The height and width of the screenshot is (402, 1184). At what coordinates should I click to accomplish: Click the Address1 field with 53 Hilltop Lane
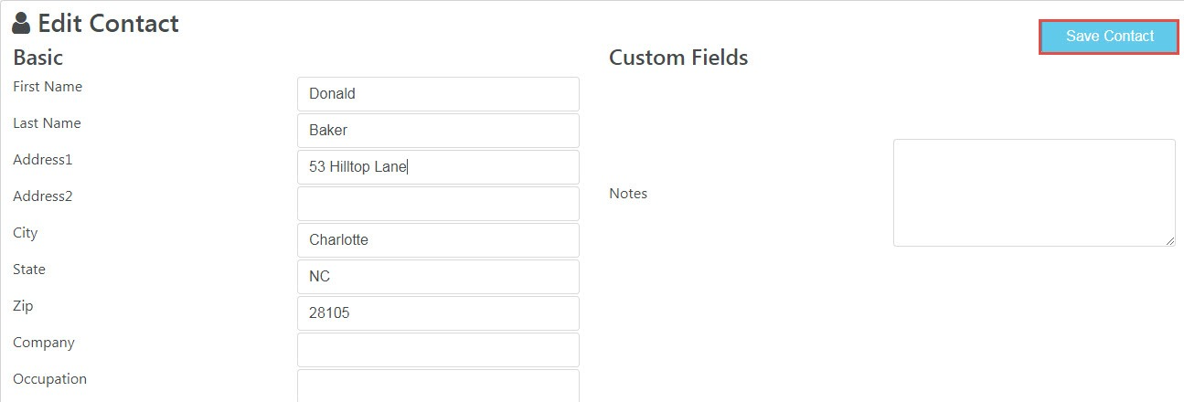pos(438,167)
